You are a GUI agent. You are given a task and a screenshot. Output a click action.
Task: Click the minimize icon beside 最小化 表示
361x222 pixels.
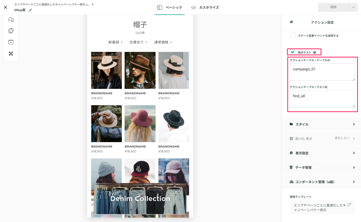291,139
